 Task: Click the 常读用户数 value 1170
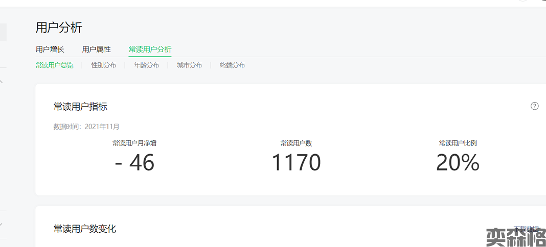click(296, 163)
